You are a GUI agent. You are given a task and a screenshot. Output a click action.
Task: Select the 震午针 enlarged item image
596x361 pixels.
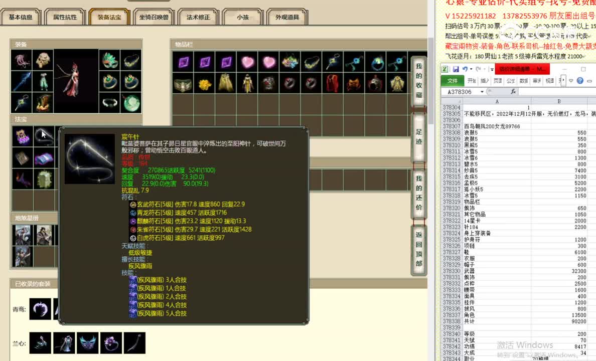point(90,159)
